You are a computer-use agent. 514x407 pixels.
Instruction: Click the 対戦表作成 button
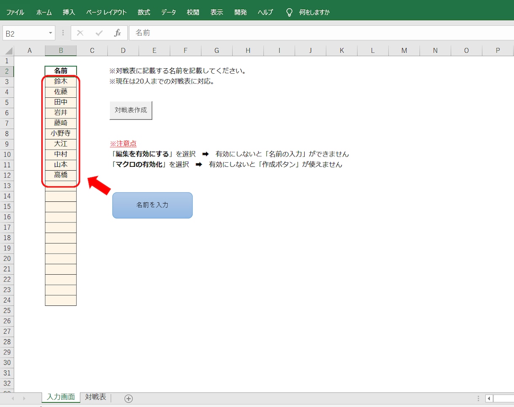point(131,110)
